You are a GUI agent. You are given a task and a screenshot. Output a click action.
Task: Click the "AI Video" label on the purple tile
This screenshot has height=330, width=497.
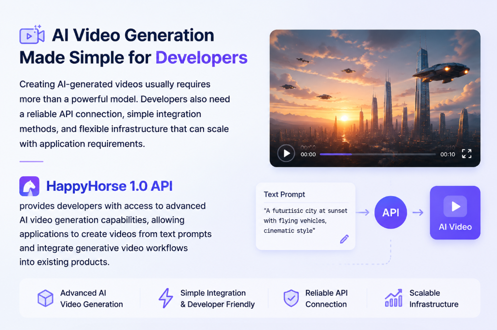click(455, 227)
